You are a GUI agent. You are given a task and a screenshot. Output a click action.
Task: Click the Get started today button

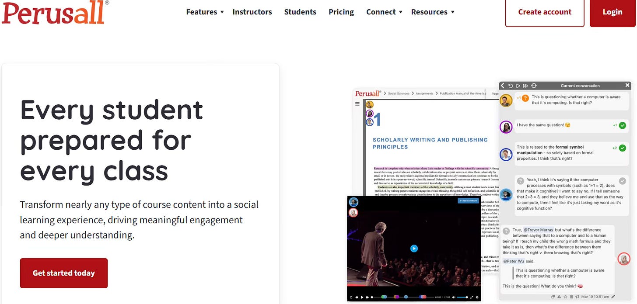64,273
